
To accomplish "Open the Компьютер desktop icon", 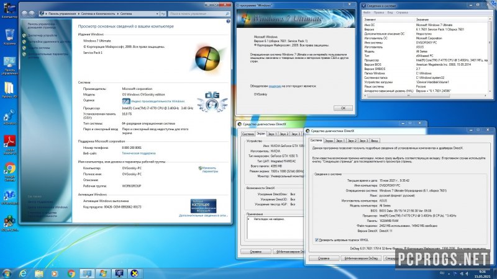I will tap(9, 10).
